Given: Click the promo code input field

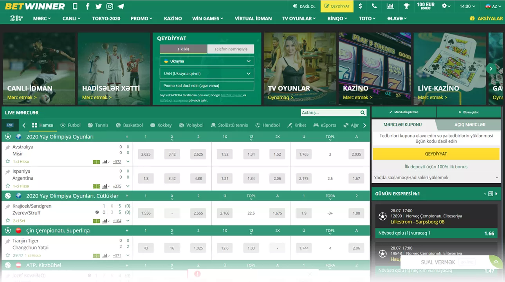Looking at the screenshot, I should [x=207, y=85].
